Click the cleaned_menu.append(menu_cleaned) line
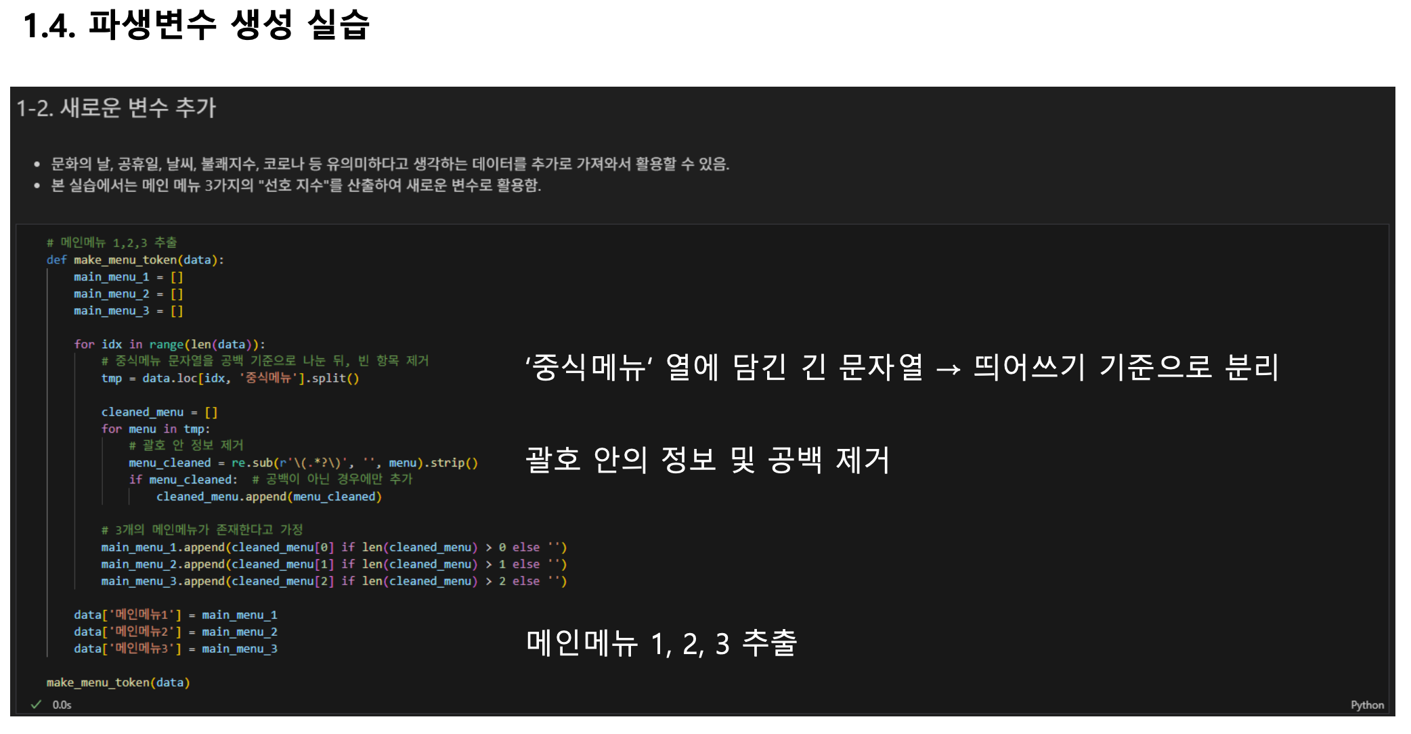 [x=268, y=496]
